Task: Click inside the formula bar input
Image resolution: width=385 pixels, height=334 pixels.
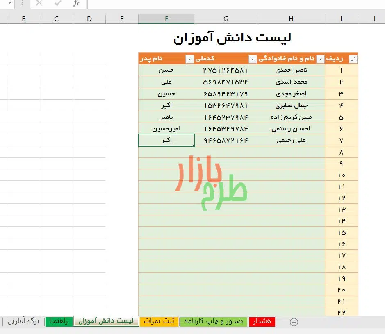Action: [x=234, y=4]
